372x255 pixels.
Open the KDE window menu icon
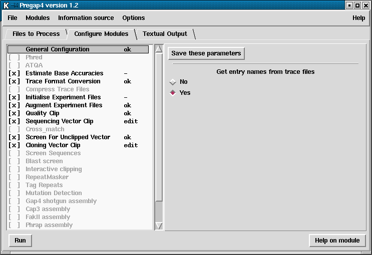pos(6,5)
